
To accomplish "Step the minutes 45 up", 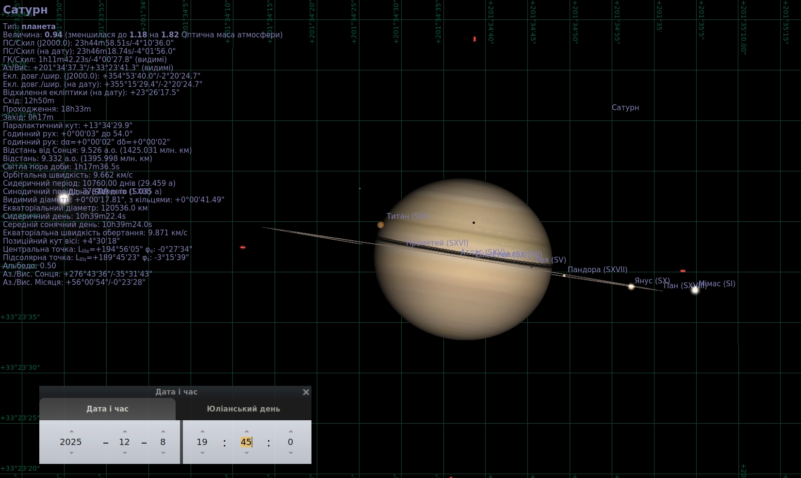I will point(246,431).
